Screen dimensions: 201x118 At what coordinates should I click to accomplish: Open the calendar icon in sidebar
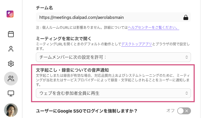pos(11,34)
